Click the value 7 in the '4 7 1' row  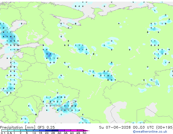pos(50,54)
